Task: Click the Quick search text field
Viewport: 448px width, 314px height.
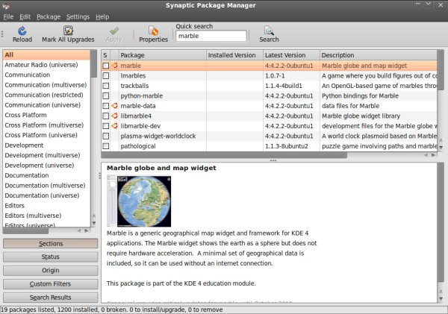Action: click(x=211, y=36)
